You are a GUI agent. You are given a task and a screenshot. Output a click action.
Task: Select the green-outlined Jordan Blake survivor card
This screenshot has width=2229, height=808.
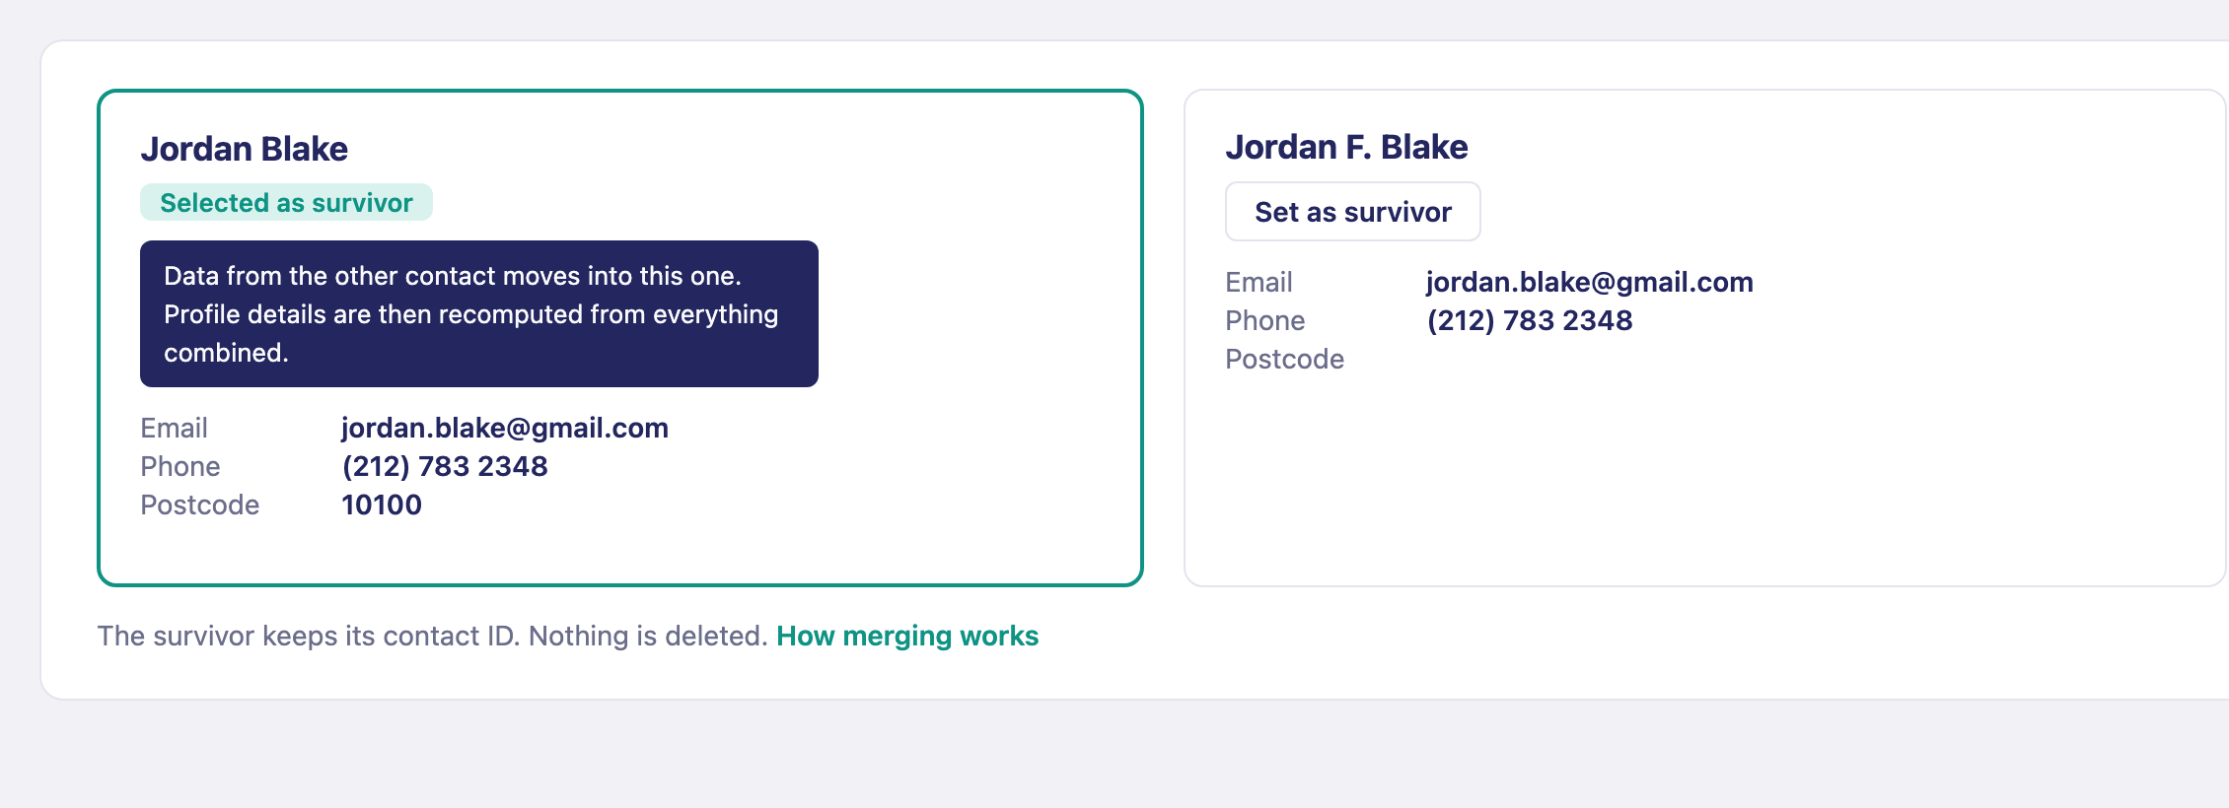[620, 338]
